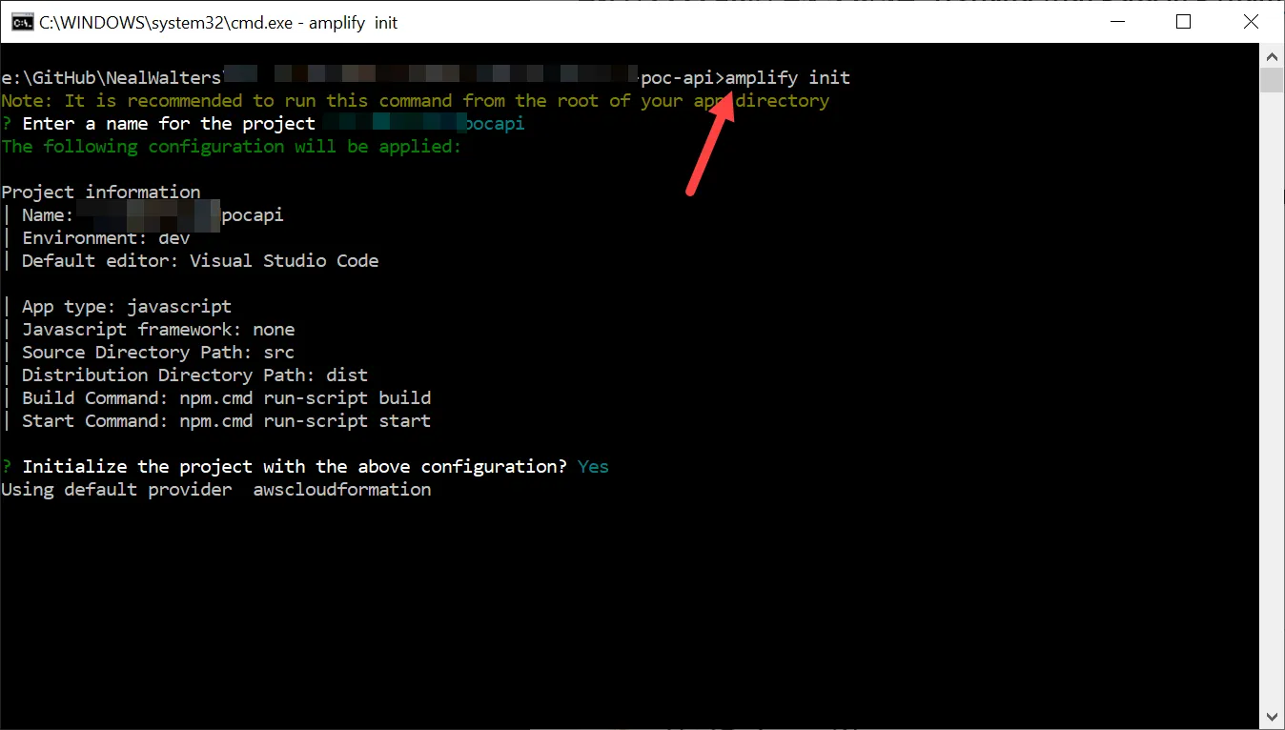The width and height of the screenshot is (1285, 730).
Task: Click 'Build Command: npm.cmd run-script build'
Action: coord(227,398)
